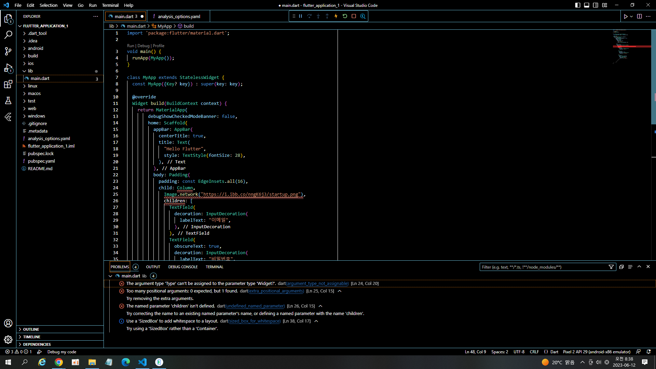Trigger Flutter Hot Reload lightning icon
Screen dimensions: 656x369
click(x=336, y=16)
